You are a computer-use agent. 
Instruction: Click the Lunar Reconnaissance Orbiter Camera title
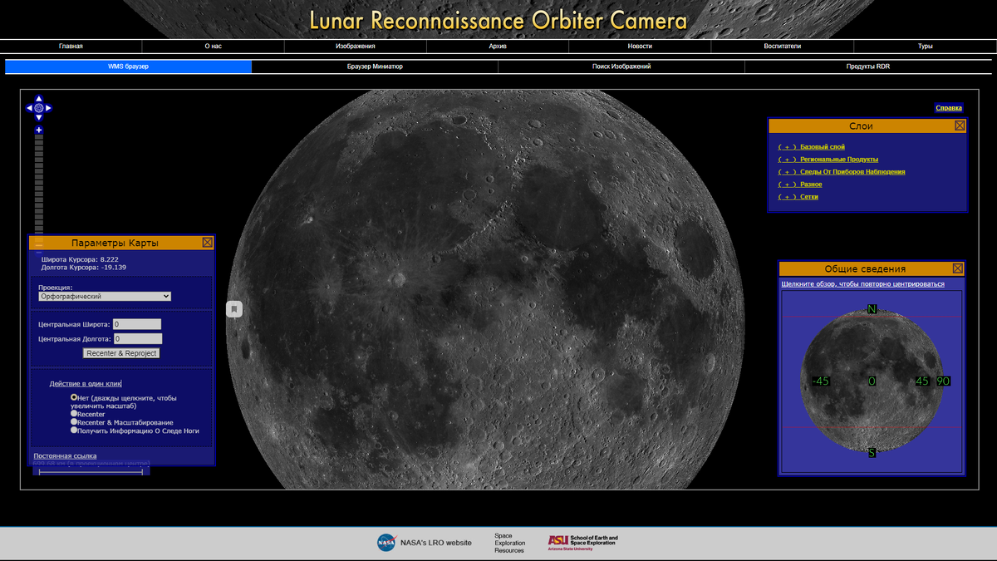click(498, 20)
